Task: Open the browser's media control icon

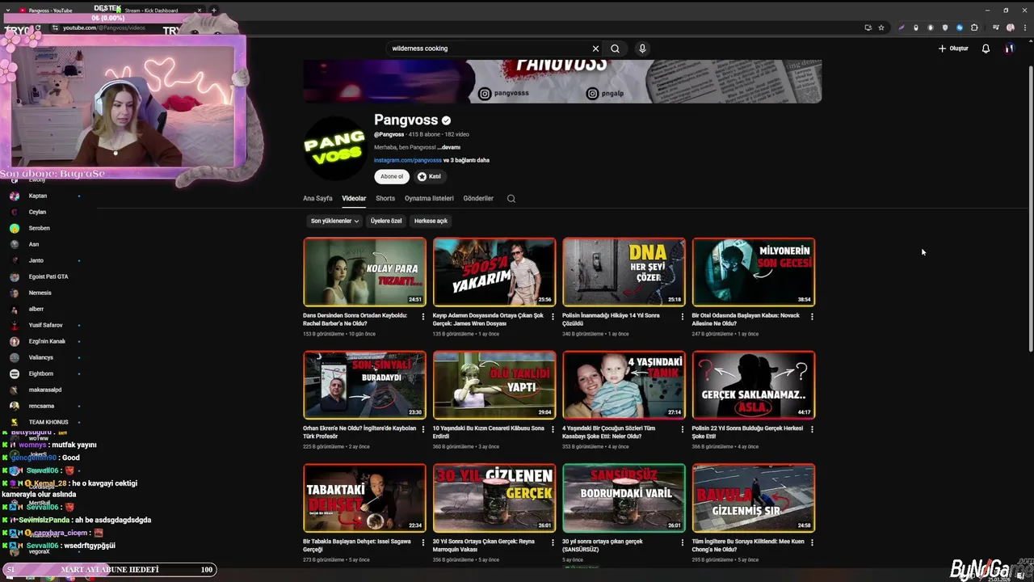Action: pyautogui.click(x=995, y=27)
